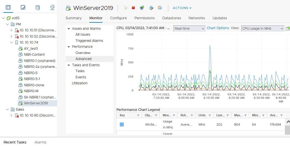
Task: Open the Storage inventory view icon
Action: coord(37,7)
